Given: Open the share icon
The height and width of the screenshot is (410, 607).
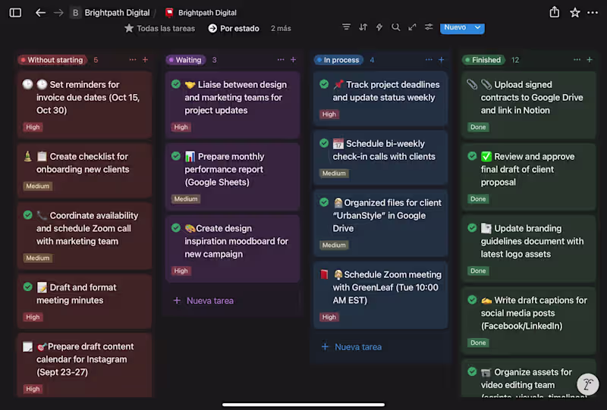Looking at the screenshot, I should point(555,12).
